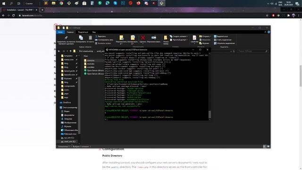Open the Copy to (Копировать в) dropdown
This screenshot has width=302, height=170.
click(133, 40)
